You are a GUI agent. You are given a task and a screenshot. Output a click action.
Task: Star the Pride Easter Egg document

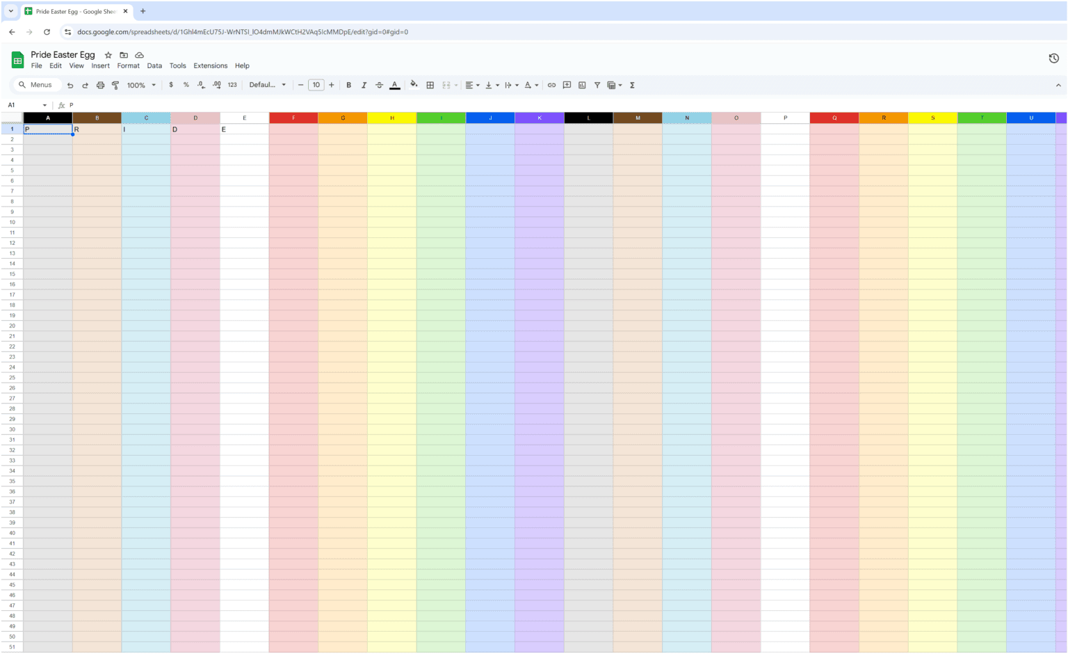(108, 55)
